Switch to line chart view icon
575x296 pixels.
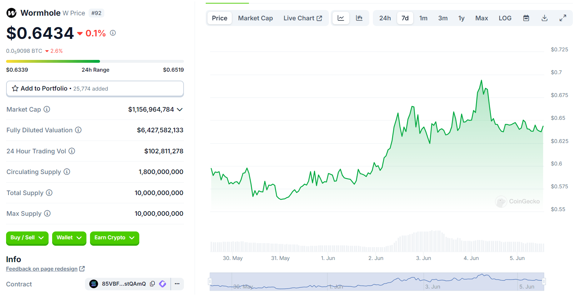[x=341, y=18]
